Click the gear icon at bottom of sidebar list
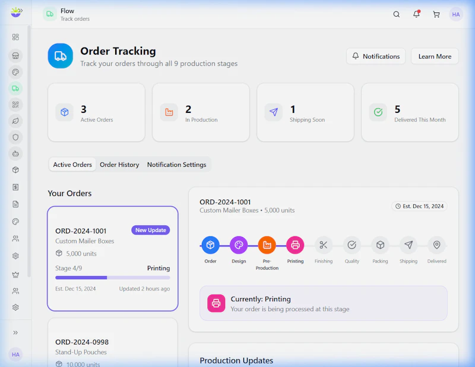This screenshot has height=367, width=475. (x=15, y=307)
